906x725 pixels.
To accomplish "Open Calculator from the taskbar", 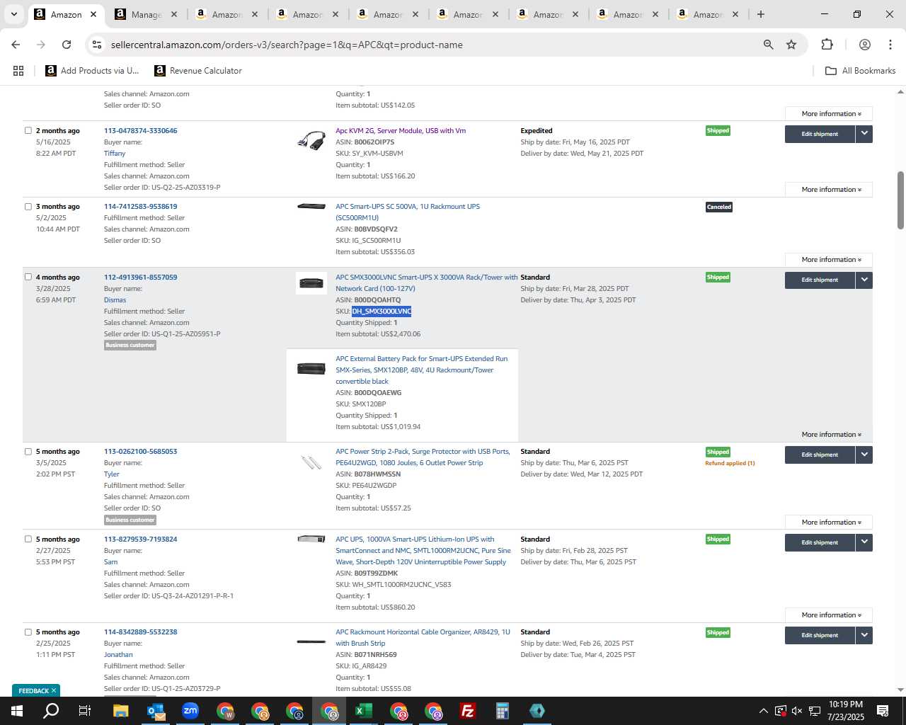I will (502, 711).
